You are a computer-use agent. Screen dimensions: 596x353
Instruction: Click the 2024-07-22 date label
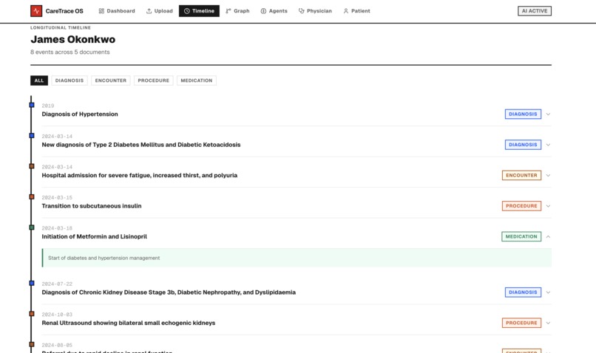pos(57,284)
